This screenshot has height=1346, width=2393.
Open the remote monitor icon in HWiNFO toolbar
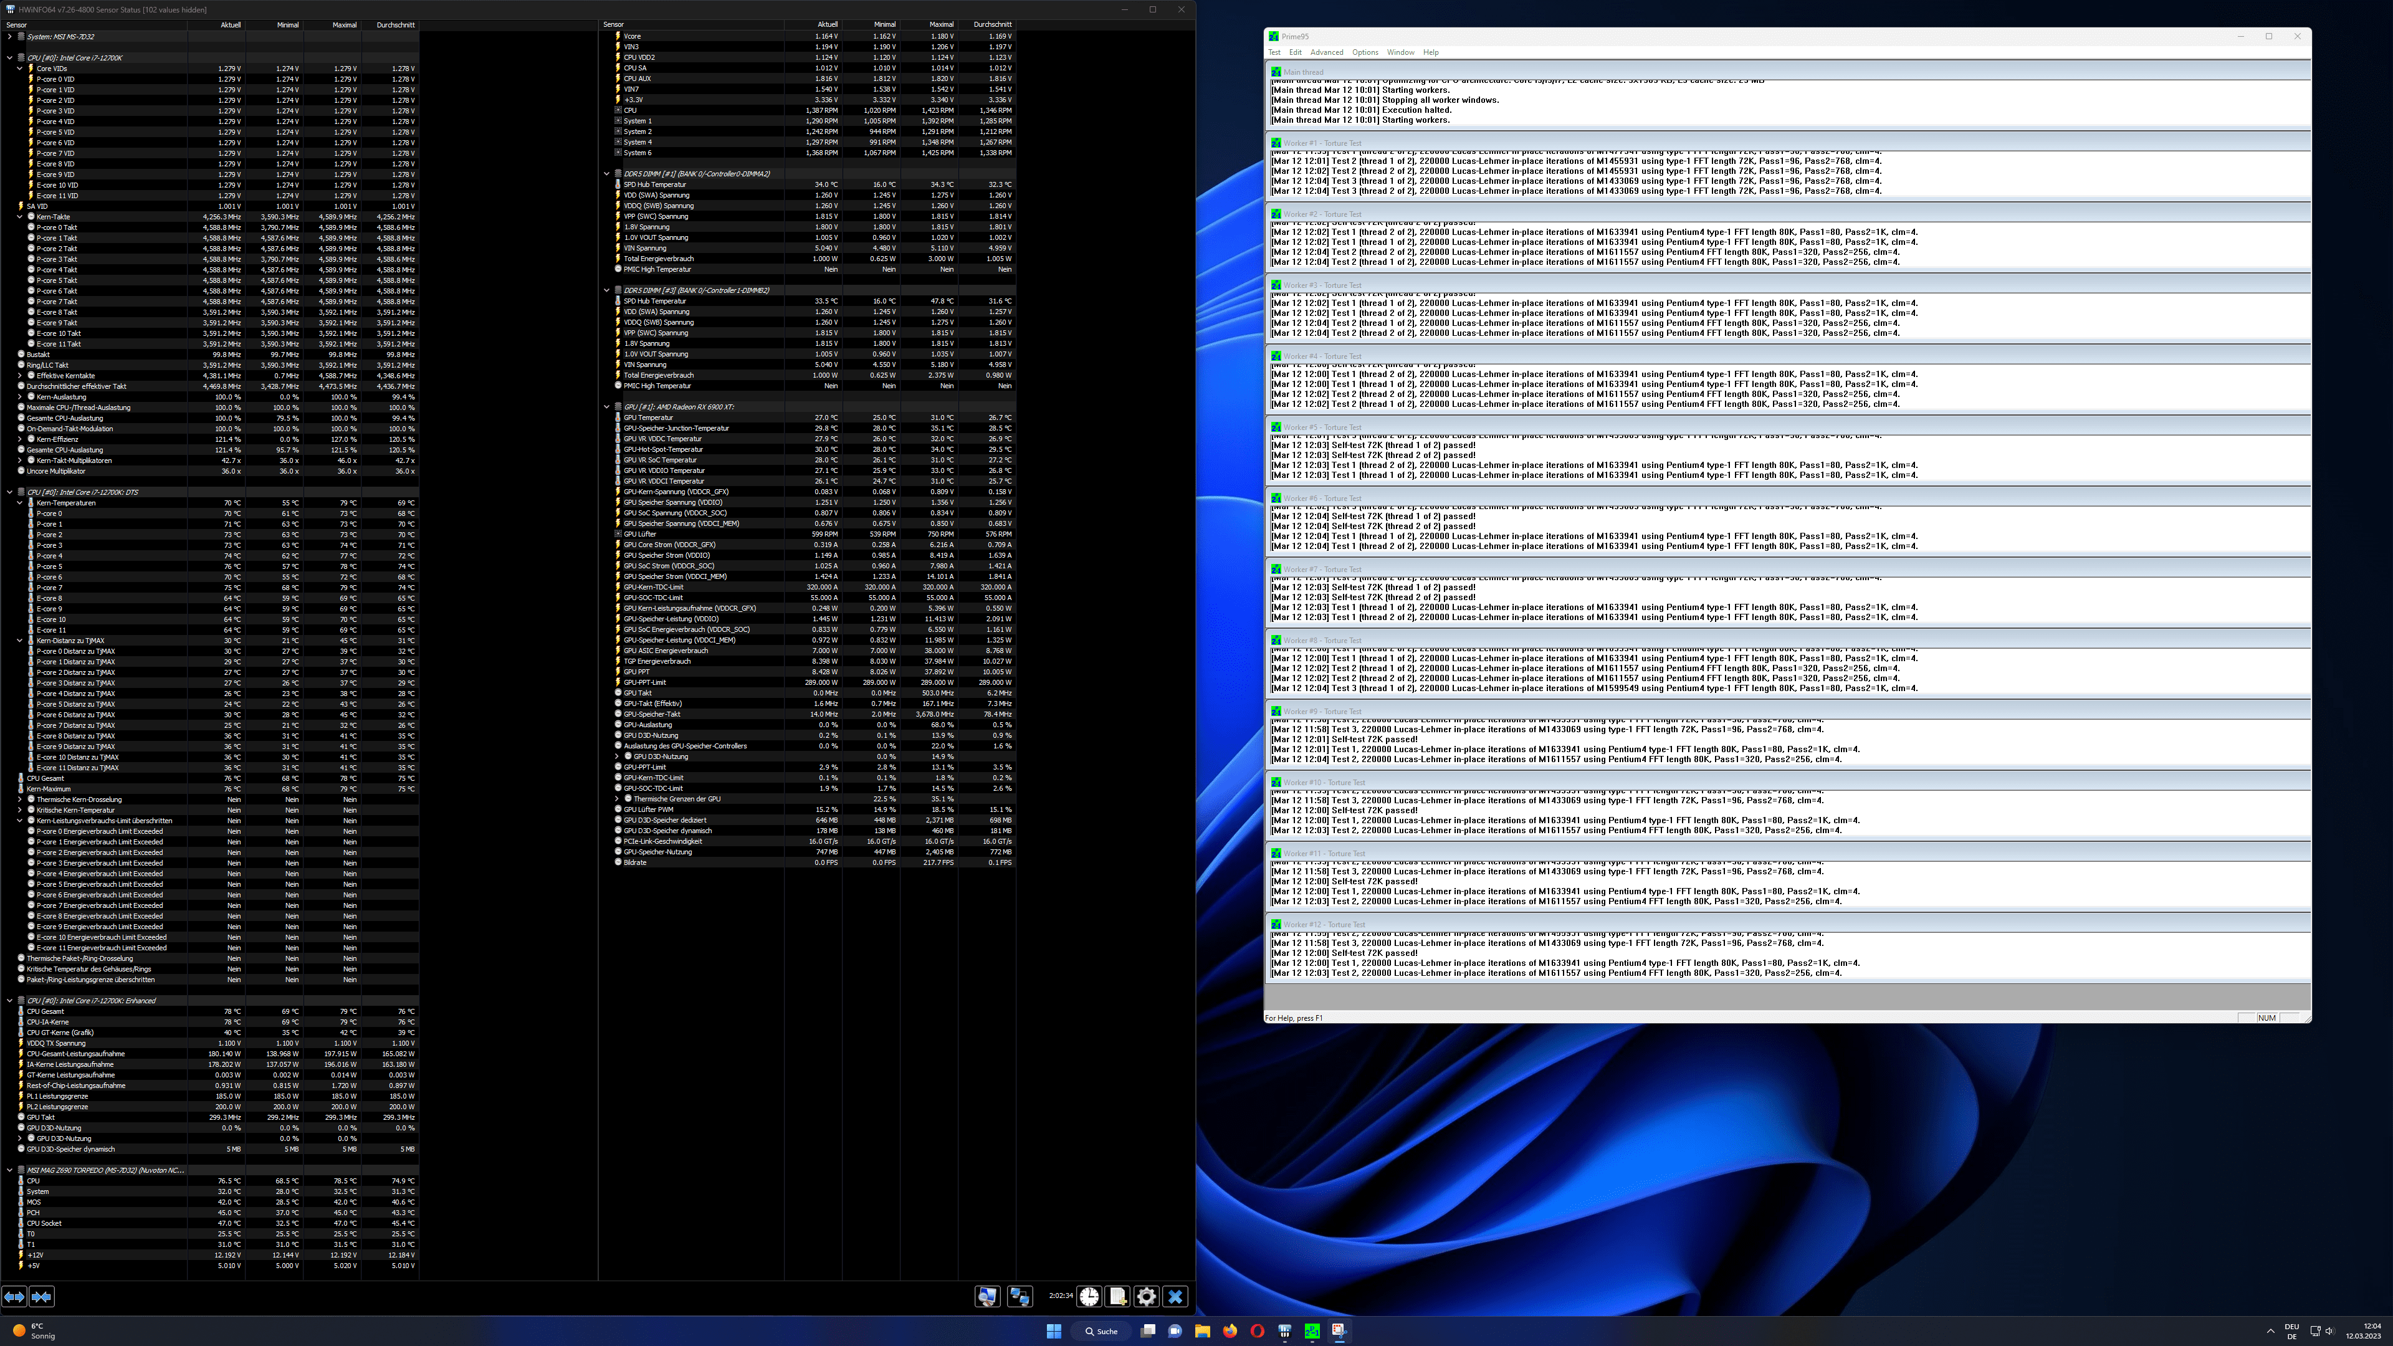pyautogui.click(x=986, y=1297)
